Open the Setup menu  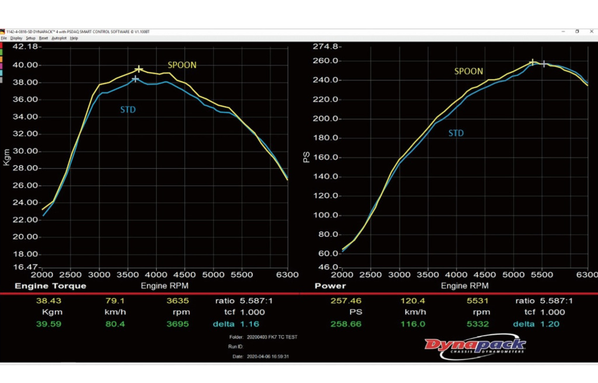(30, 38)
